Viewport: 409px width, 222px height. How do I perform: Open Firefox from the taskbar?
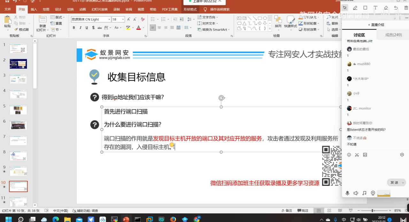click(x=173, y=219)
